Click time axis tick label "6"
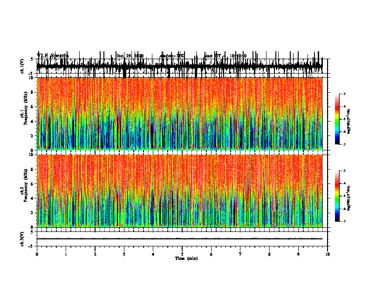The height and width of the screenshot is (285, 369). [x=212, y=254]
